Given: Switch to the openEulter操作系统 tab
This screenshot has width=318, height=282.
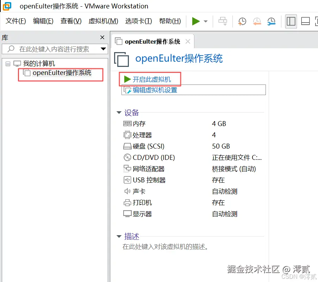Looking at the screenshot, I should (152, 42).
